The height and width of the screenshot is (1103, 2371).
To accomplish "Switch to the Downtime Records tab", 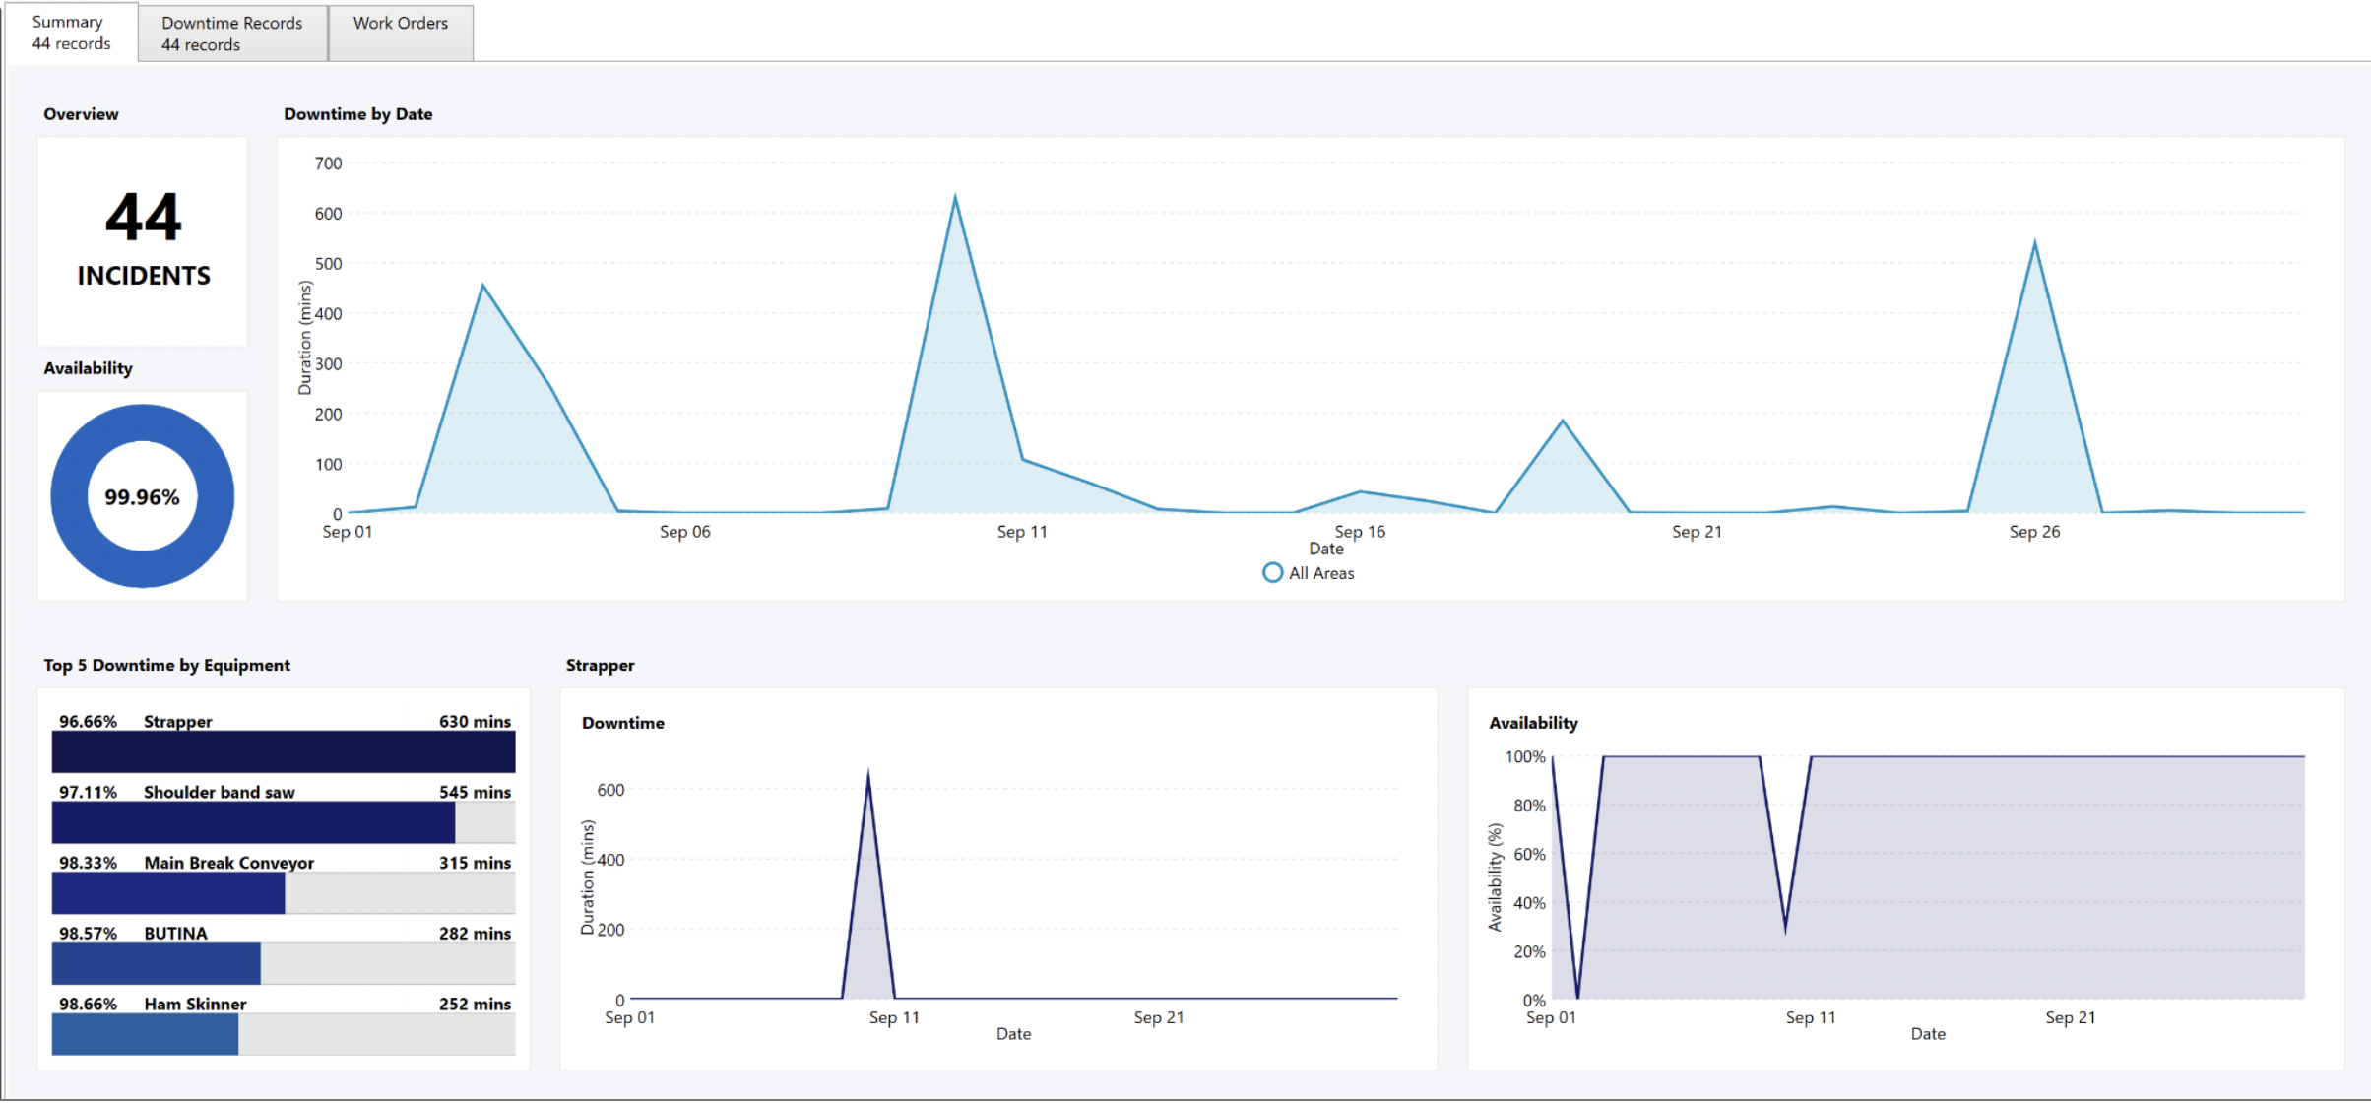I will tap(231, 32).
